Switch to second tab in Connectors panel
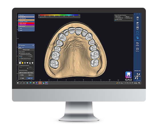The height and width of the screenshot is (129, 157). 23,48
